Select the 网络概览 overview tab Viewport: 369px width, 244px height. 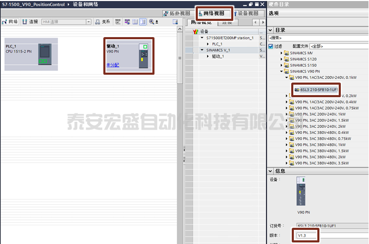click(x=201, y=22)
